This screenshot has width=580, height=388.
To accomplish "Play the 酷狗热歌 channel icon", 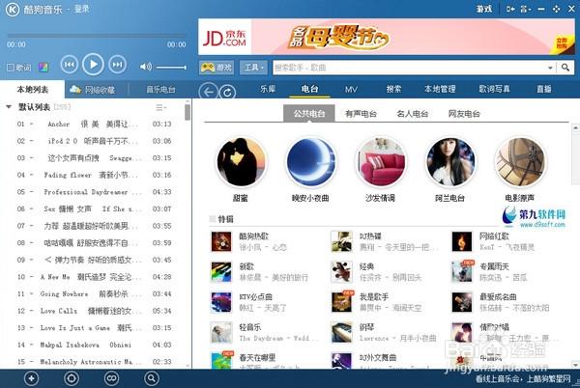I will click(x=221, y=241).
